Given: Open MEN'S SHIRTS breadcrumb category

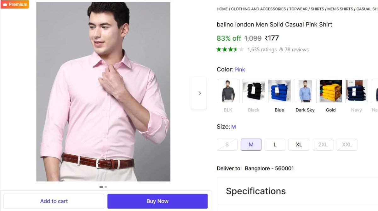Looking at the screenshot, I should click(x=340, y=9).
